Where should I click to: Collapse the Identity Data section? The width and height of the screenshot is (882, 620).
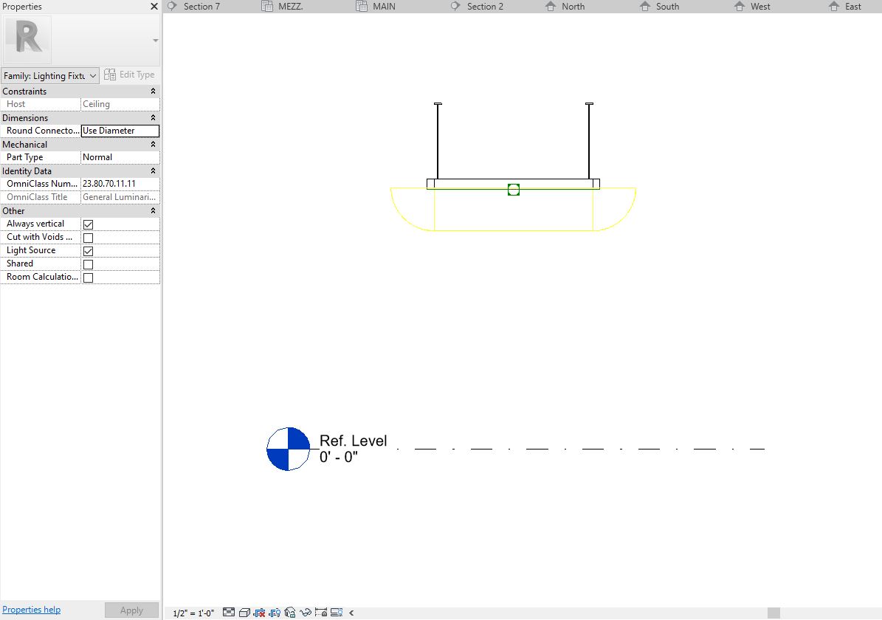click(x=153, y=170)
